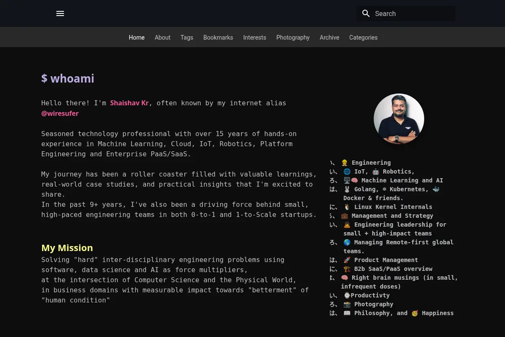The height and width of the screenshot is (337, 505).
Task: Click the 'B2b SaaS/PaaS overview' entry
Action: (x=393, y=269)
